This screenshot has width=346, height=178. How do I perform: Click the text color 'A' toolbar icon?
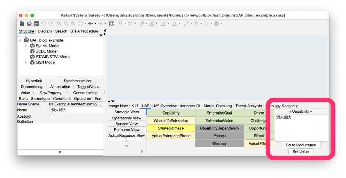[x=174, y=24]
